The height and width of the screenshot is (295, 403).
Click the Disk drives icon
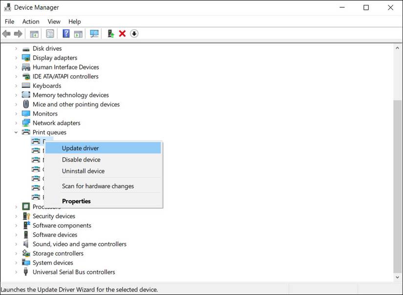click(x=26, y=49)
